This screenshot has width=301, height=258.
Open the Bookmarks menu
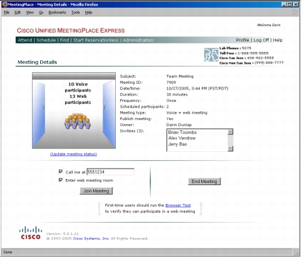[x=57, y=12]
